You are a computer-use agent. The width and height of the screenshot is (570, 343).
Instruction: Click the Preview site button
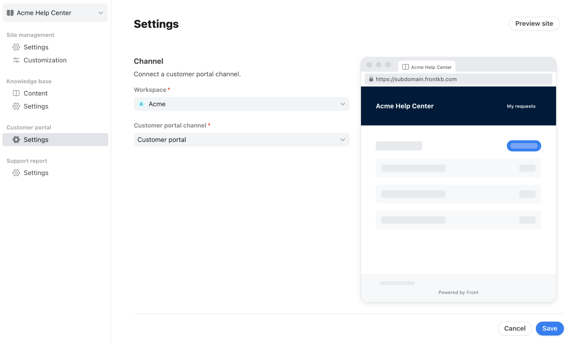[534, 24]
